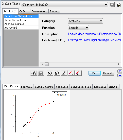This screenshot has width=123, height=140.
Task: Switch to the Parameters tab
Action: point(39,11)
